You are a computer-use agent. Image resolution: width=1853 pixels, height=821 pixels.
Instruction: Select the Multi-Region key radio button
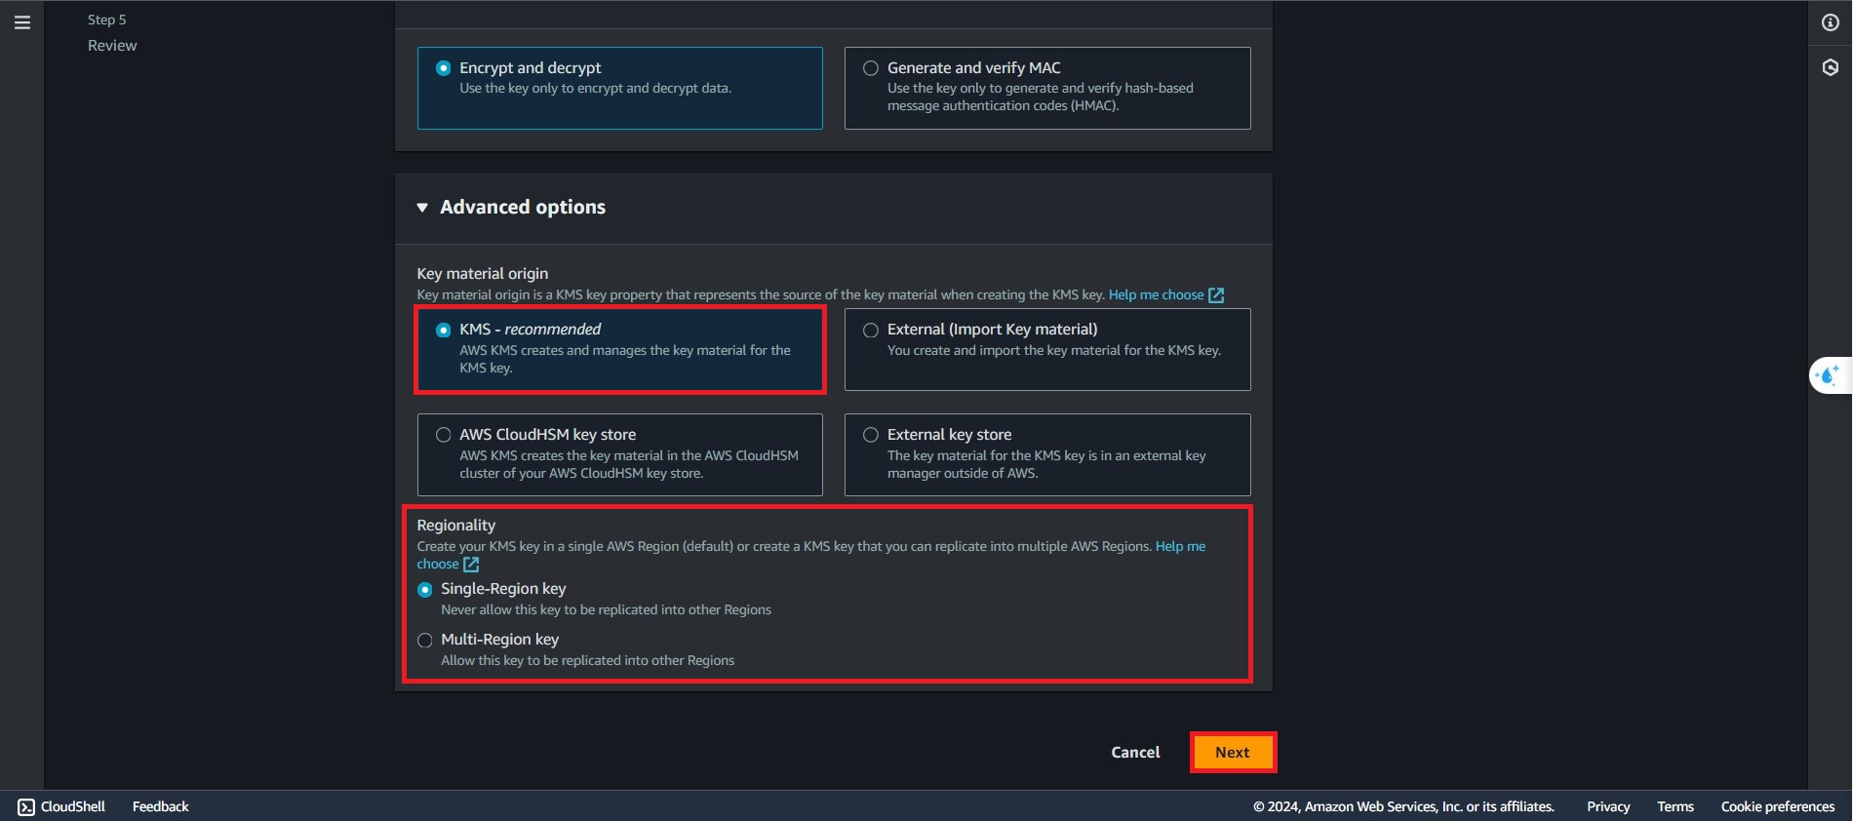click(425, 641)
